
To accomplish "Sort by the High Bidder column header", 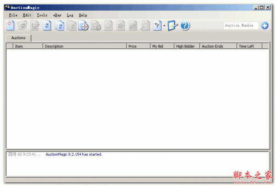I will (187, 46).
